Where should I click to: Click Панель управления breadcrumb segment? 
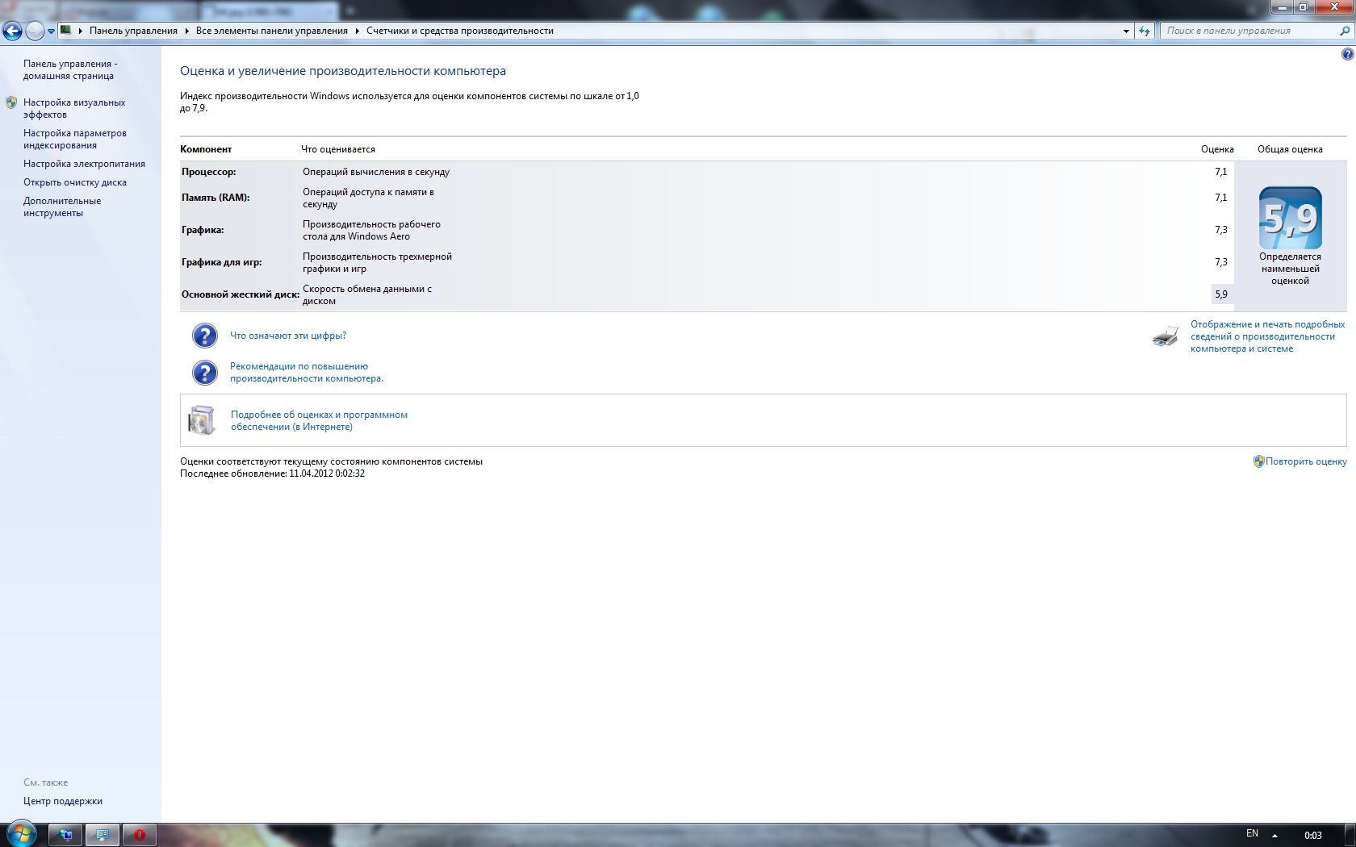(x=133, y=31)
